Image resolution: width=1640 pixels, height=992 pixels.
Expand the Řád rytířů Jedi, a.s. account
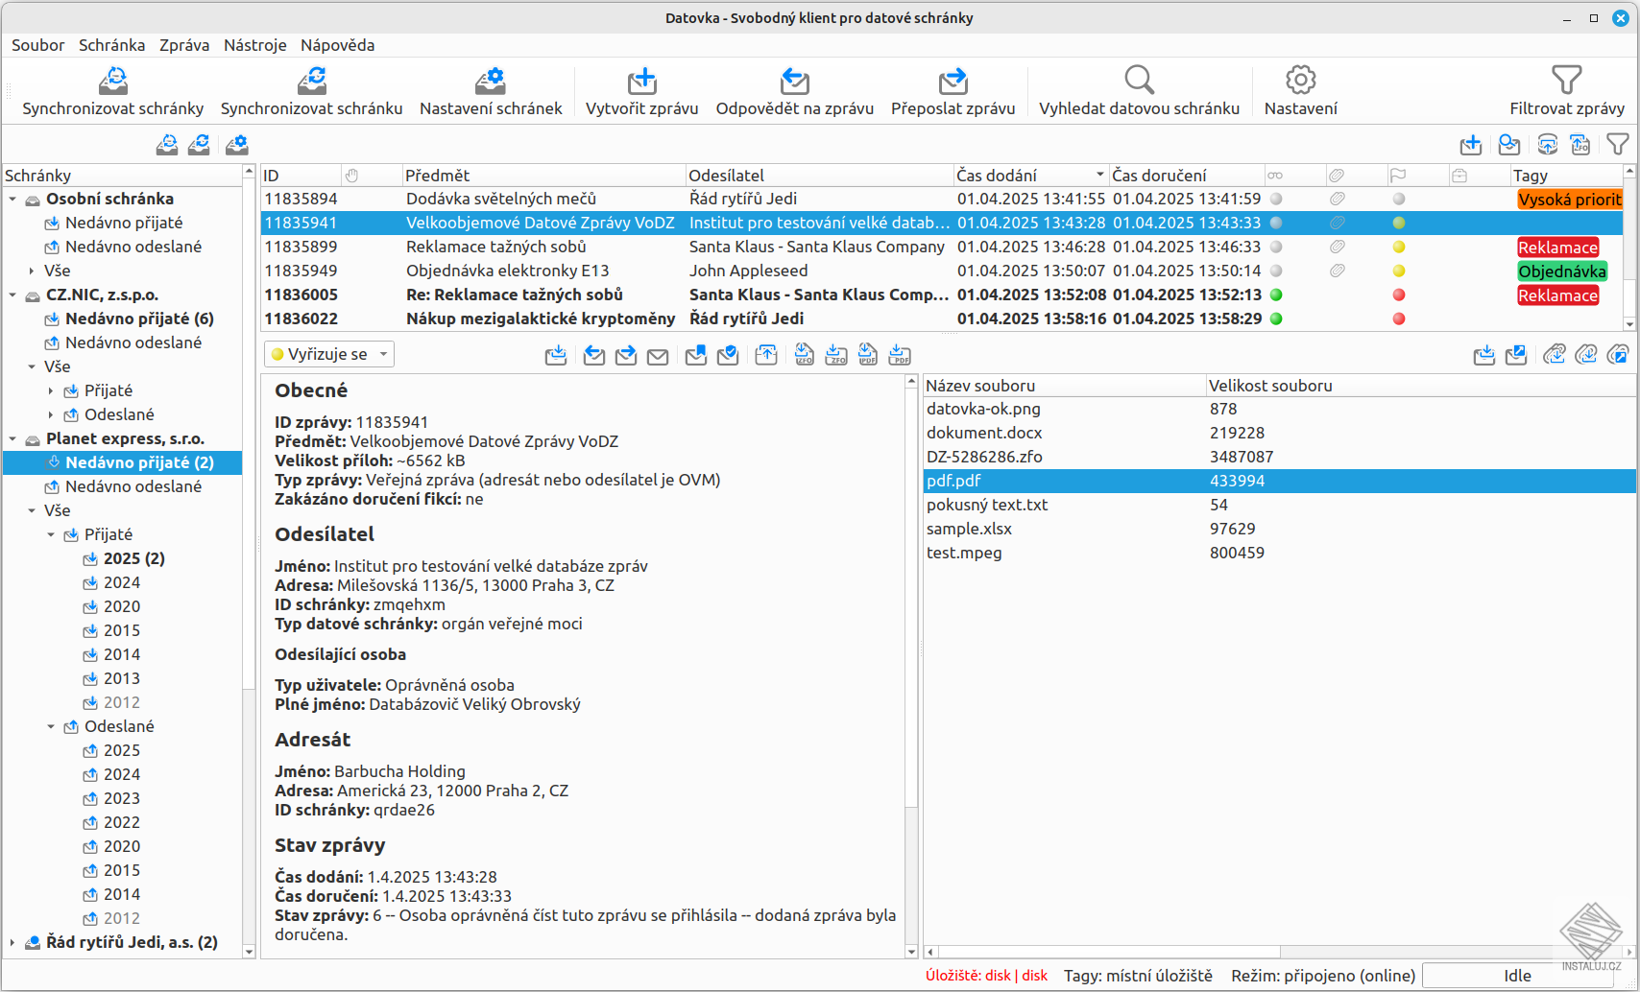[x=12, y=943]
